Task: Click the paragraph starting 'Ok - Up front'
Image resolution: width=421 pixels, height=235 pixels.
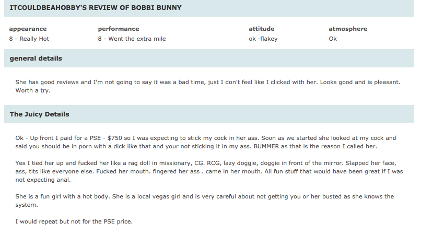Action: point(206,142)
